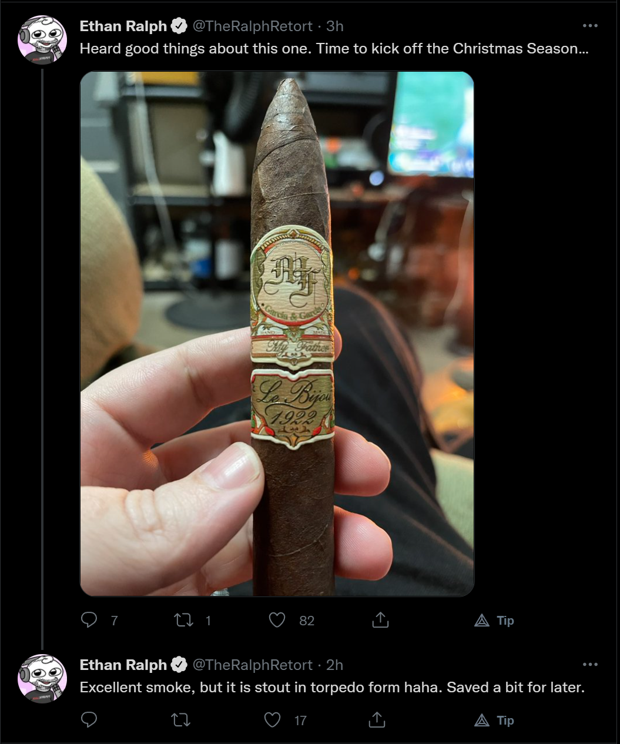
Task: Open the '2h' timestamp of second tweet
Action: [335, 665]
